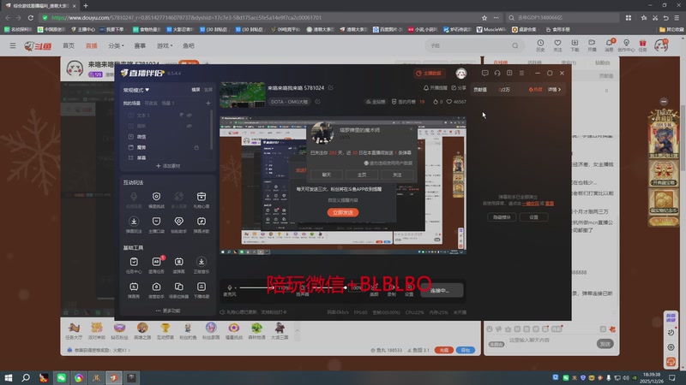
Task: Click 设置 button in danmu panel
Action: 533,217
